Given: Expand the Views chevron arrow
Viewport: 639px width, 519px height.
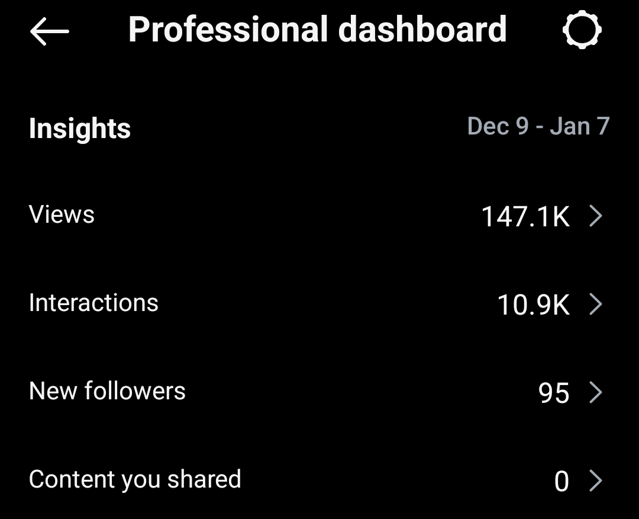Looking at the screenshot, I should point(596,217).
